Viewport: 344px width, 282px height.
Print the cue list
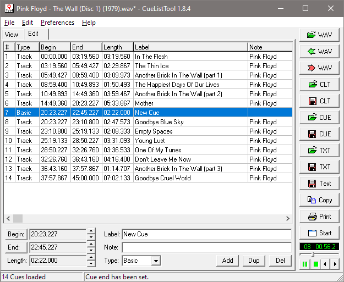[x=319, y=217]
